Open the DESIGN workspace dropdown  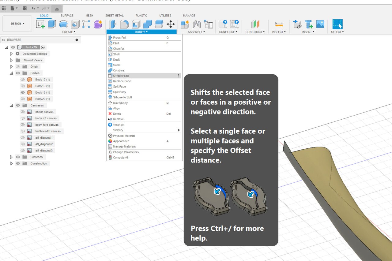coord(17,24)
